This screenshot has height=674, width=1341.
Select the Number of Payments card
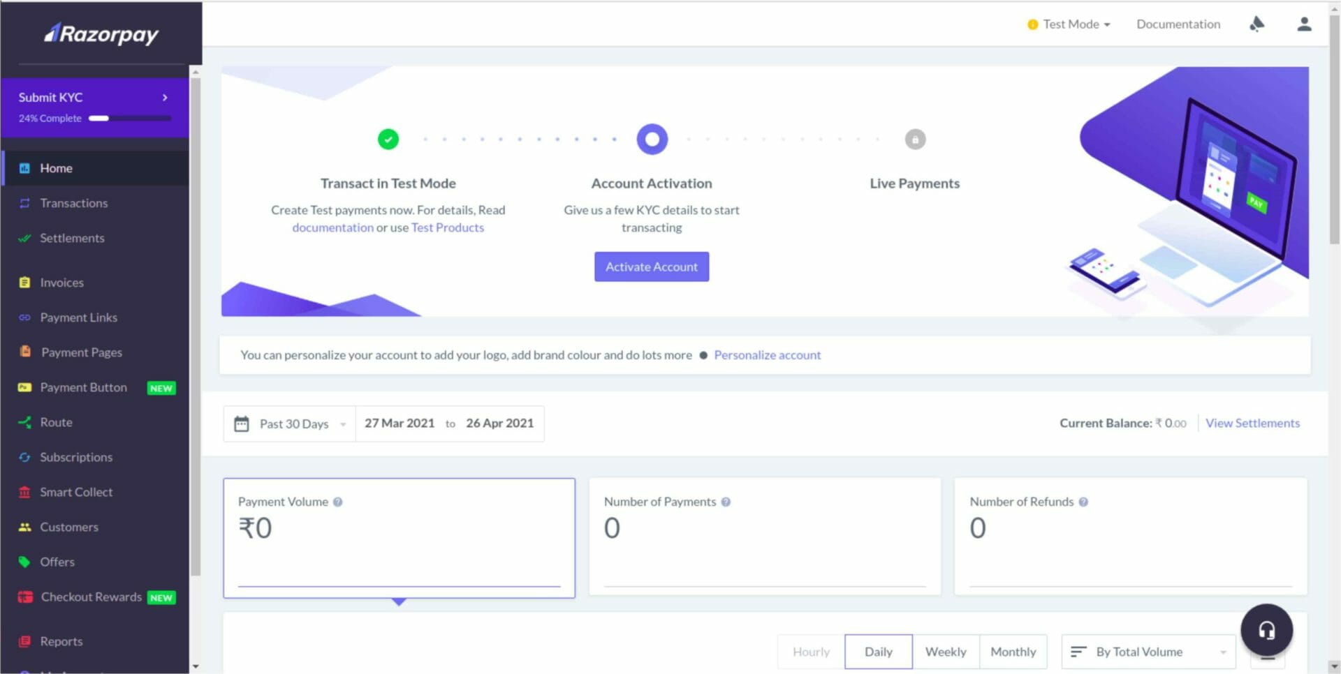tap(765, 537)
